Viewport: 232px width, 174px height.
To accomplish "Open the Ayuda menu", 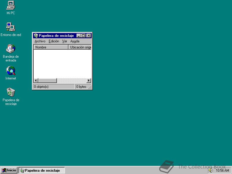I will coord(75,41).
